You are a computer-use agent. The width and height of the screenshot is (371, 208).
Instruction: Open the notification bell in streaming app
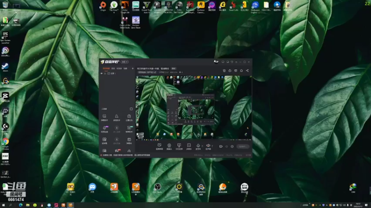(241, 71)
